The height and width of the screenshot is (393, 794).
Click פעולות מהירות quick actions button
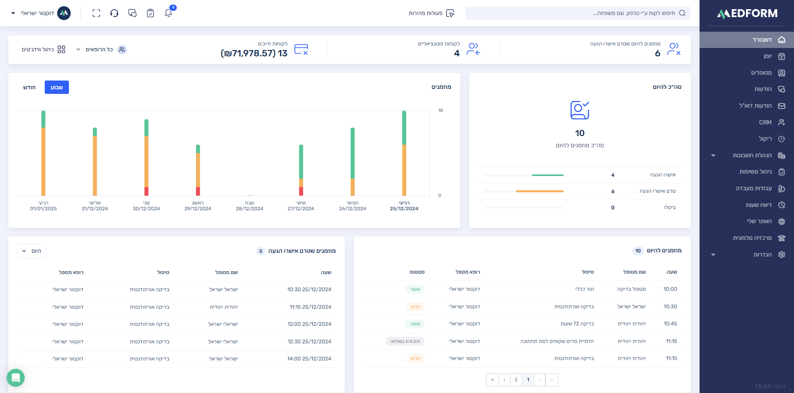(x=431, y=13)
